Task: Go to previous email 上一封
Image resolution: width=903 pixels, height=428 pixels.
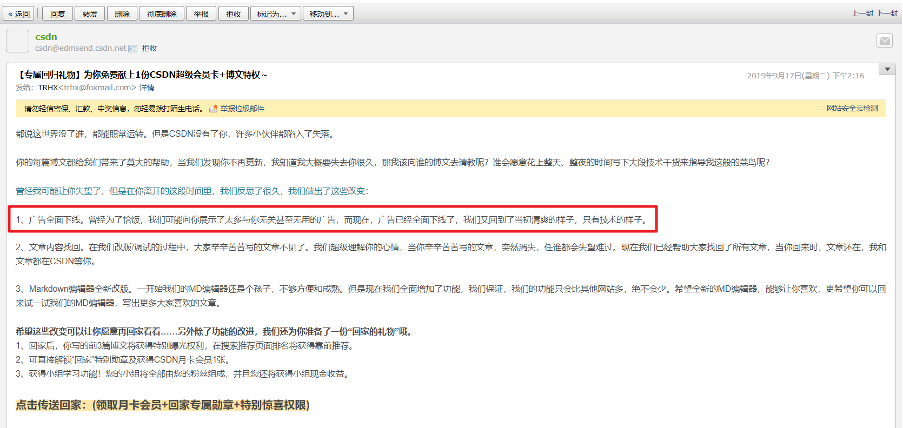Action: coord(862,13)
